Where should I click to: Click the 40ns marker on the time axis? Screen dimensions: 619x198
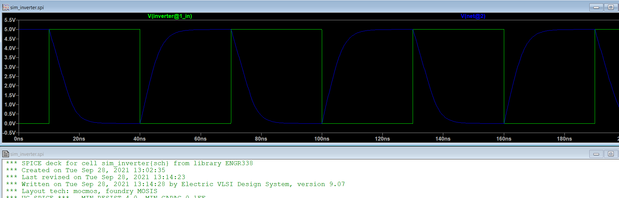tap(139, 139)
